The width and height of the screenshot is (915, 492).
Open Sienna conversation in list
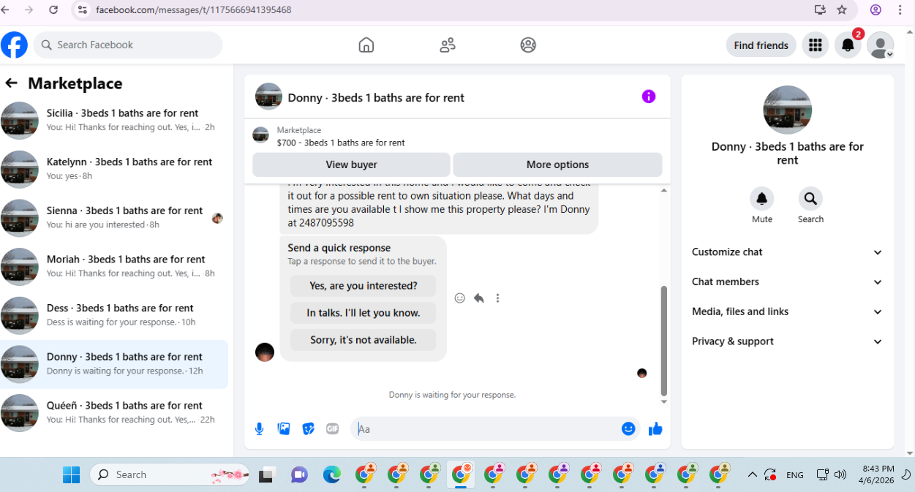(x=114, y=218)
